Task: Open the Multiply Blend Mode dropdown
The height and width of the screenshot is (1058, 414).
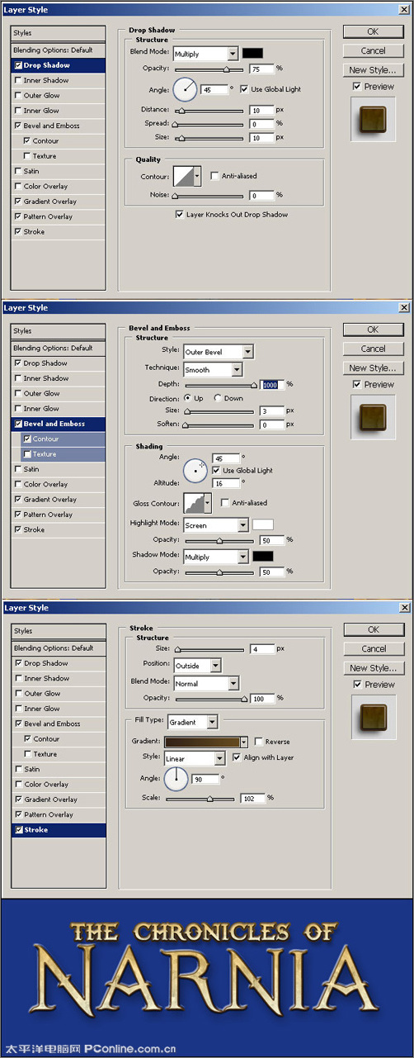Action: pyautogui.click(x=205, y=54)
